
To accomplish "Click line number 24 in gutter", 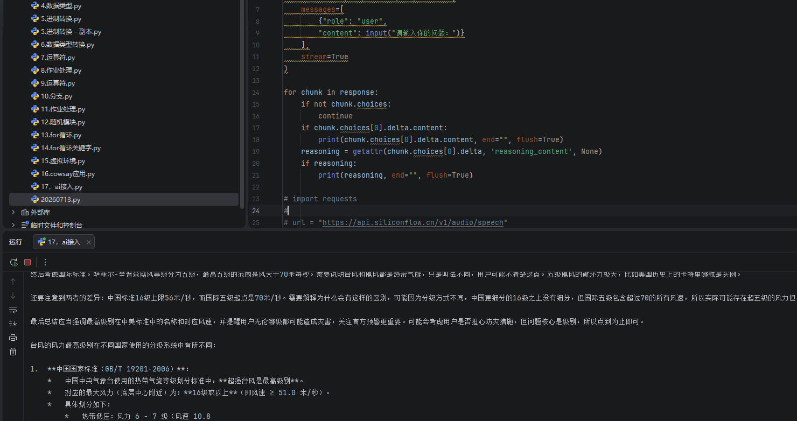I will pos(256,210).
